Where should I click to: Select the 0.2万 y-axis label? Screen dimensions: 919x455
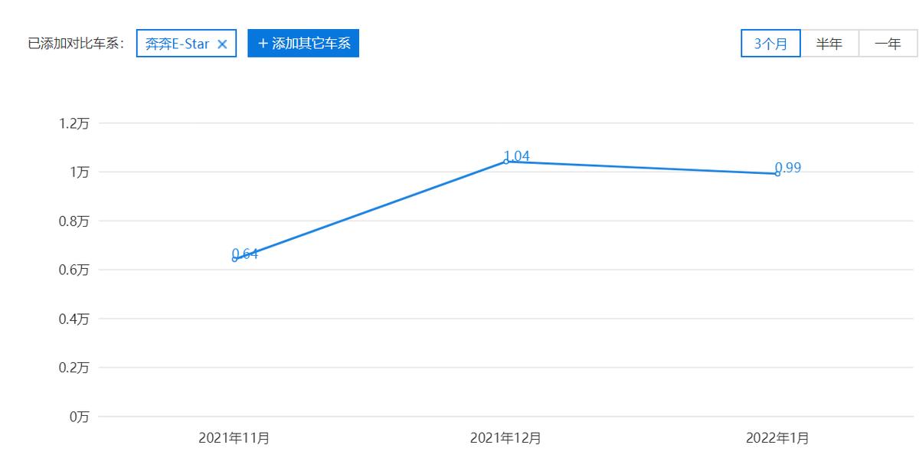point(74,368)
